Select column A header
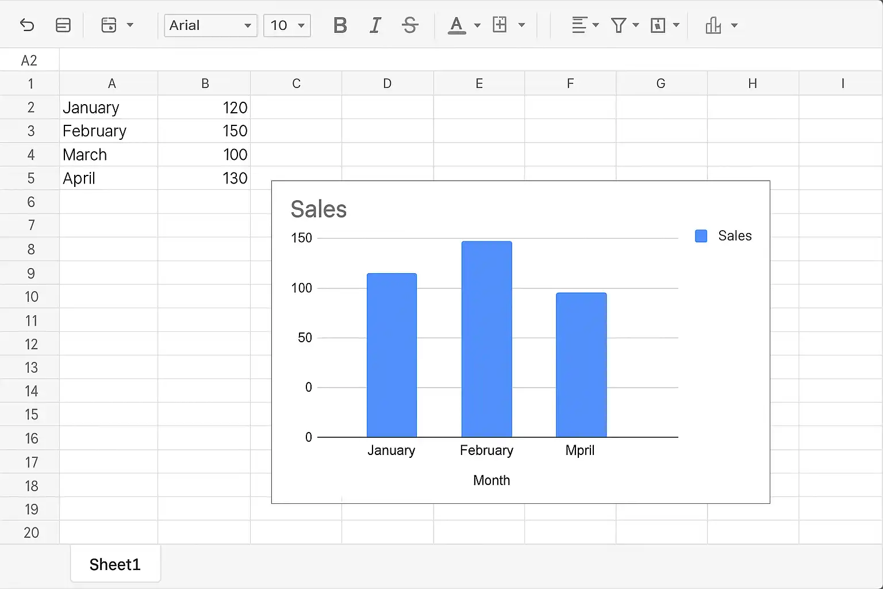 [x=109, y=83]
